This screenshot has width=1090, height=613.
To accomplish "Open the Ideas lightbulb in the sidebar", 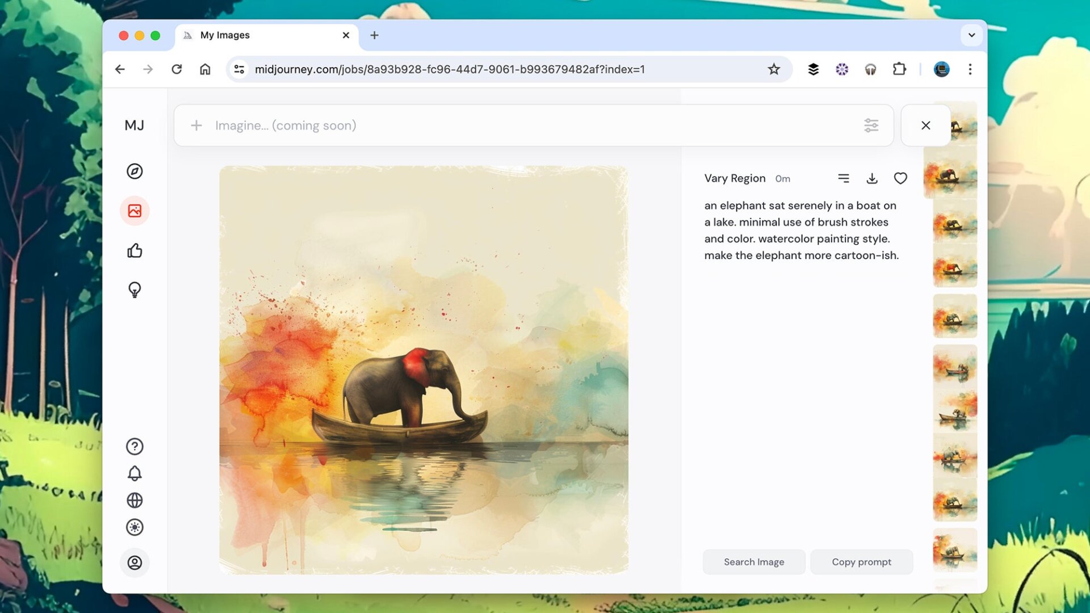I will tap(135, 290).
